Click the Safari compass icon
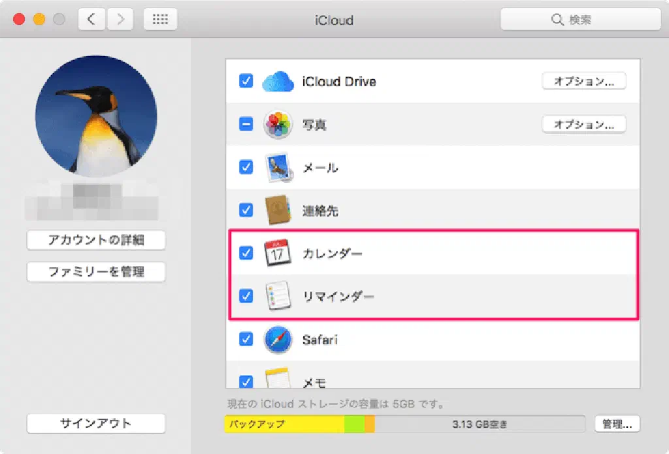This screenshot has width=669, height=454. (x=278, y=340)
